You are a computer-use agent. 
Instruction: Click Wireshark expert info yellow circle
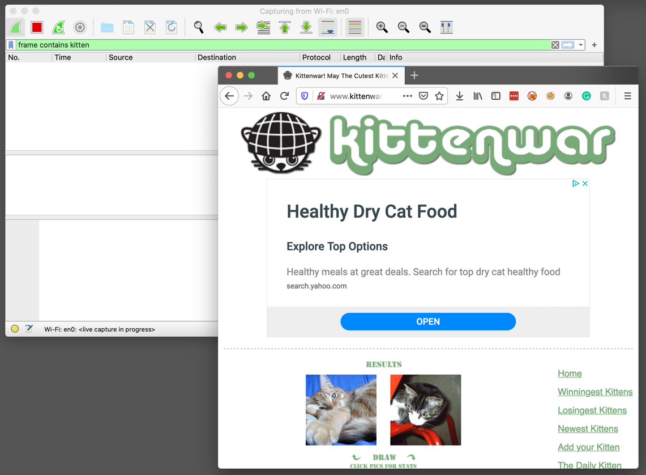click(15, 329)
